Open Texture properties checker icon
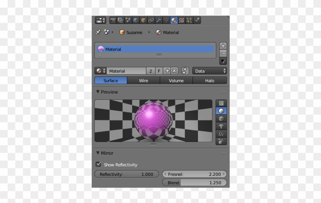This screenshot has width=321, height=203. pos(182,20)
